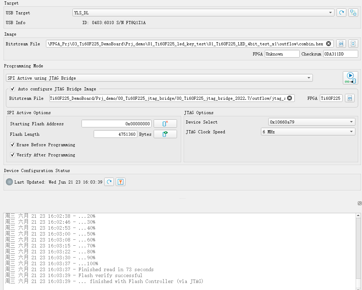Click the erase flash icon button
Screen dimensions: 362x290
(x=165, y=124)
